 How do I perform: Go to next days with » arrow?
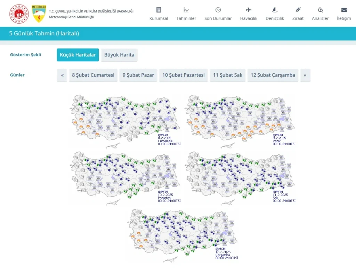pyautogui.click(x=305, y=75)
